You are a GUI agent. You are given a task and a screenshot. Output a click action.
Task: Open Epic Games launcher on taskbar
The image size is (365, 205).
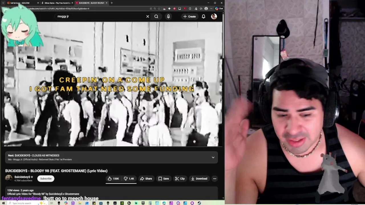143,203
